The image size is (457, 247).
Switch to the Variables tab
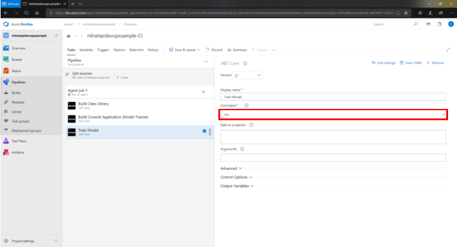(86, 50)
